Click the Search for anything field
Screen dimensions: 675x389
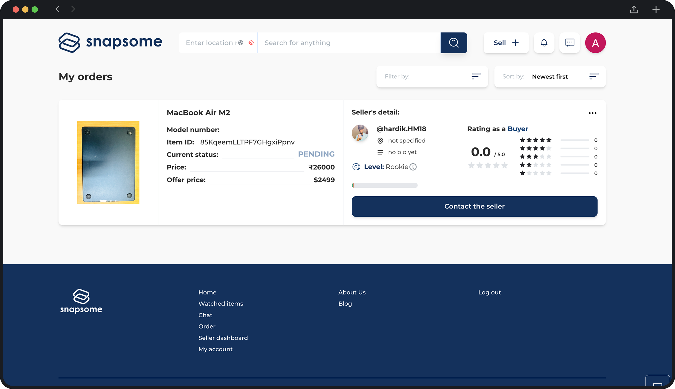(x=349, y=43)
